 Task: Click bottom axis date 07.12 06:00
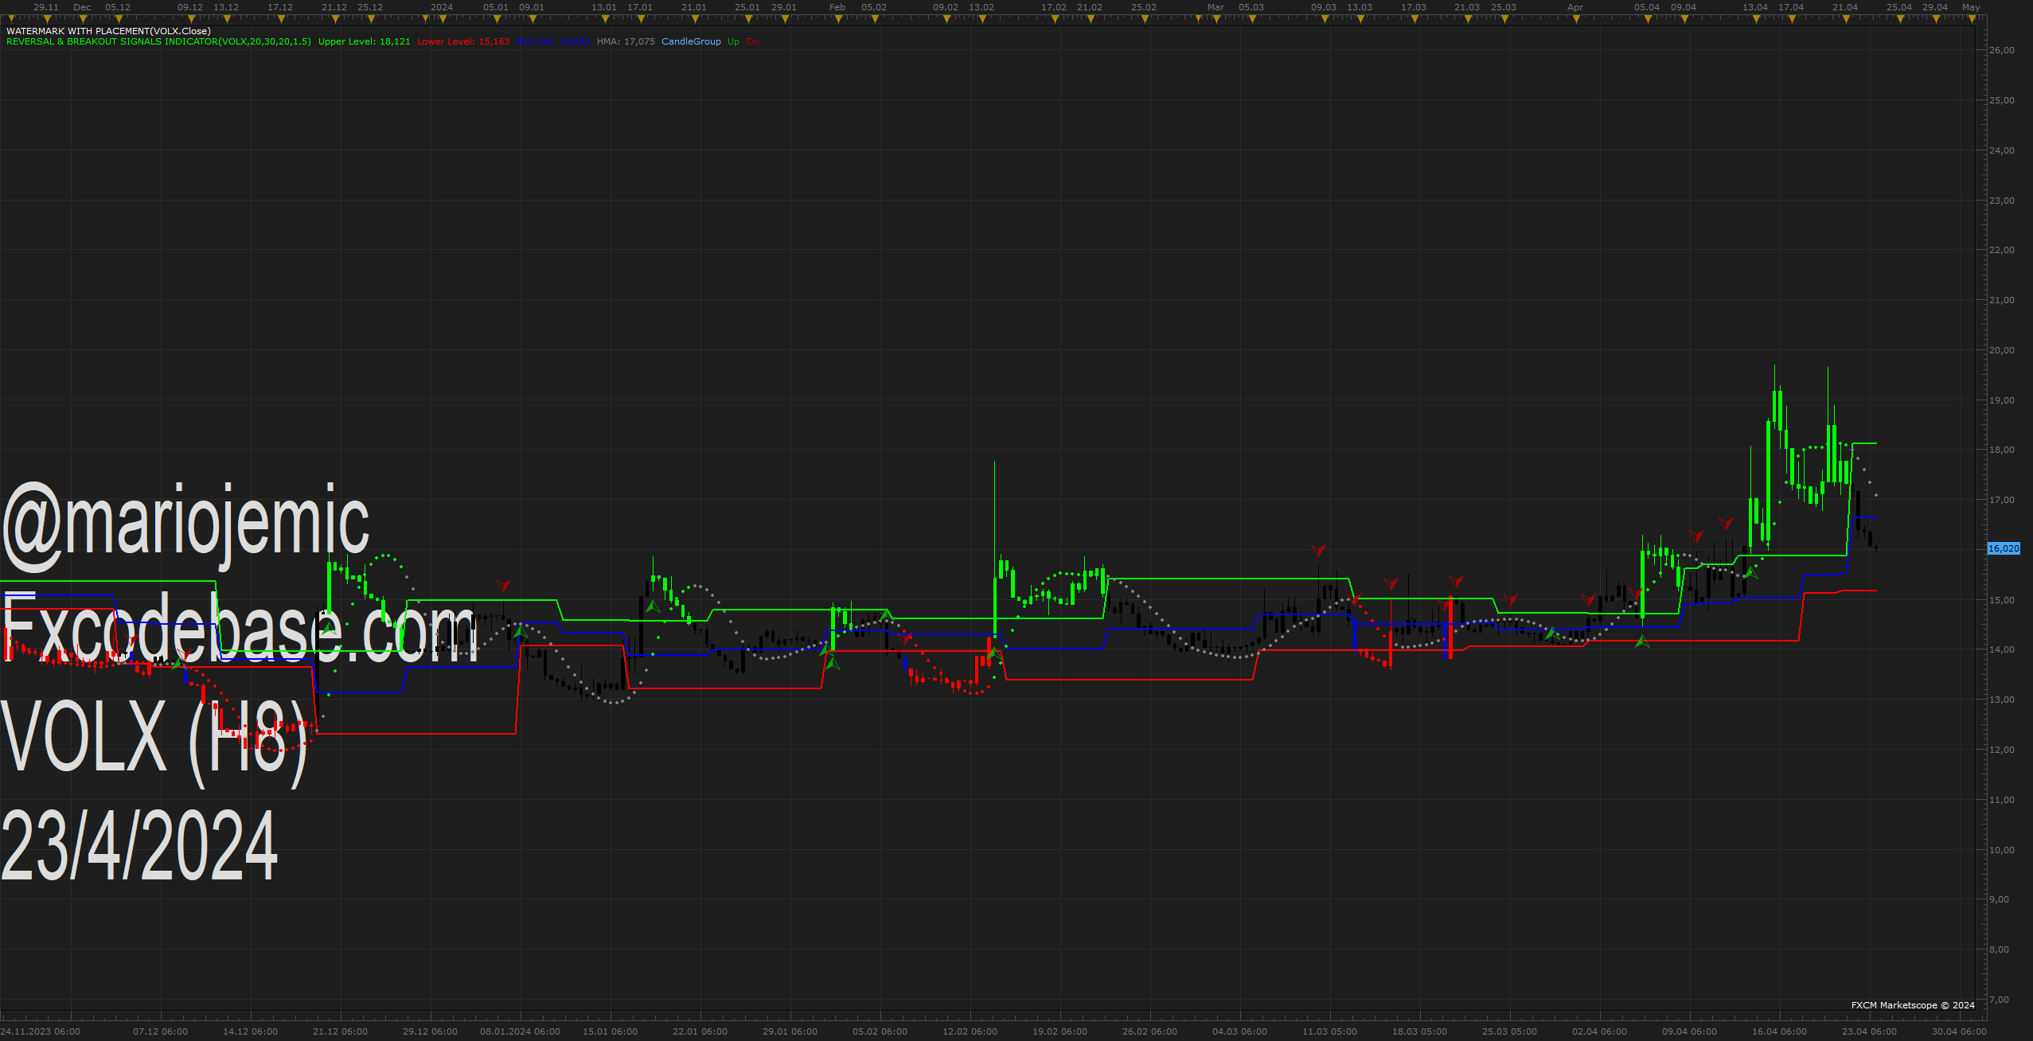161,1031
